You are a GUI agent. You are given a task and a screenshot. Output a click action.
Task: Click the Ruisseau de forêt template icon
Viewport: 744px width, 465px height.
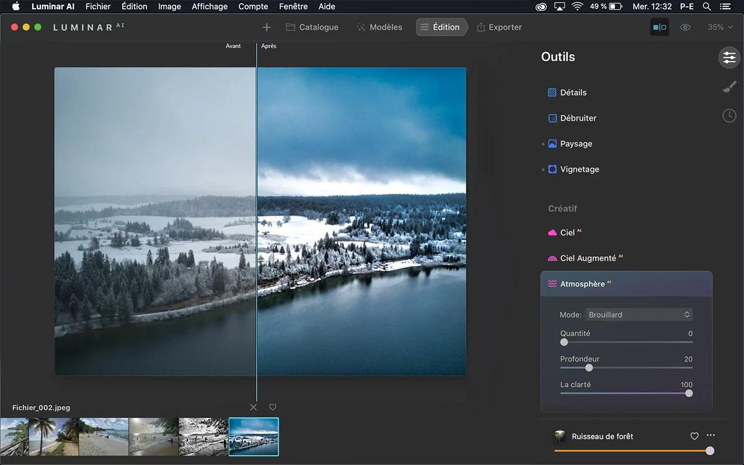click(x=560, y=436)
